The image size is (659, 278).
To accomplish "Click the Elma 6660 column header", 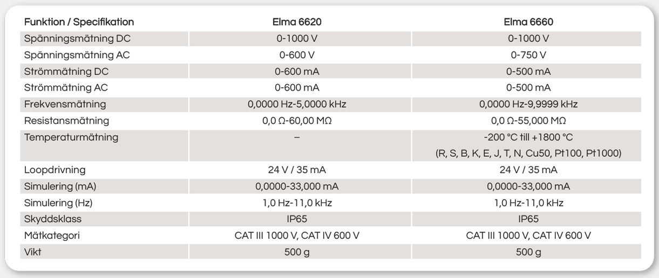I will coord(528,23).
